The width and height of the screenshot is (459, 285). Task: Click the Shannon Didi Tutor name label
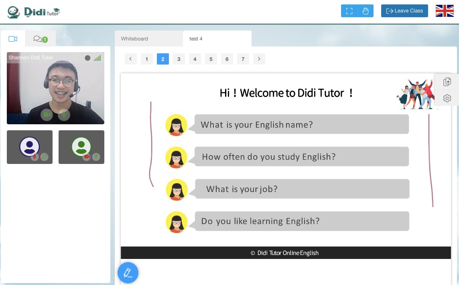pyautogui.click(x=31, y=58)
